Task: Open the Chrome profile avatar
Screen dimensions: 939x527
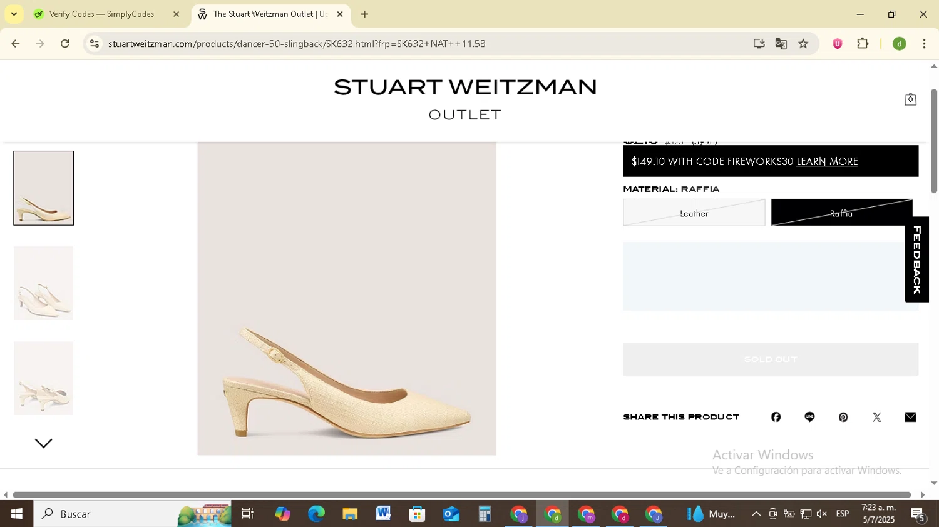Action: pos(900,44)
